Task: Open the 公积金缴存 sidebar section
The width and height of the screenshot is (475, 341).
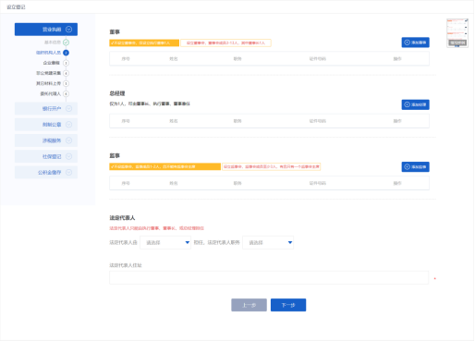Action: tap(46, 173)
